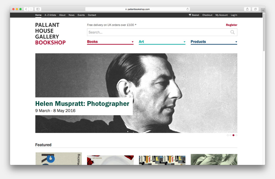Go to the About page

[x=62, y=15]
